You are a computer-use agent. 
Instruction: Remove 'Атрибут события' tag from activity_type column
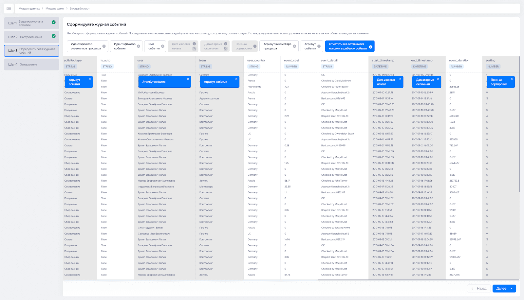click(x=89, y=79)
